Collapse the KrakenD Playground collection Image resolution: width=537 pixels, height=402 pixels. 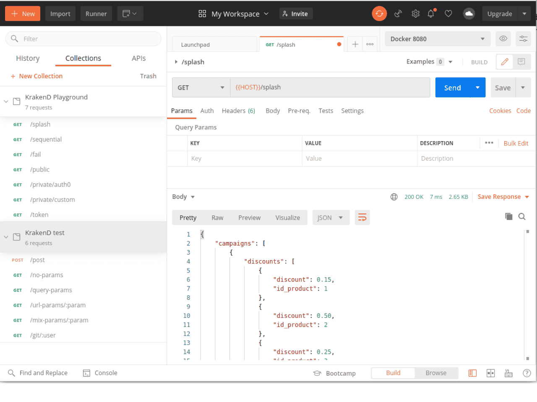point(6,101)
